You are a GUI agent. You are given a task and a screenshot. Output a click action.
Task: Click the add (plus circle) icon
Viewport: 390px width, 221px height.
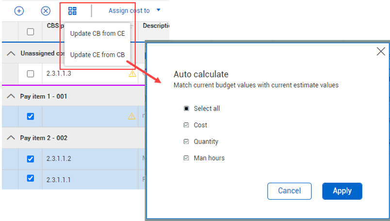point(19,11)
